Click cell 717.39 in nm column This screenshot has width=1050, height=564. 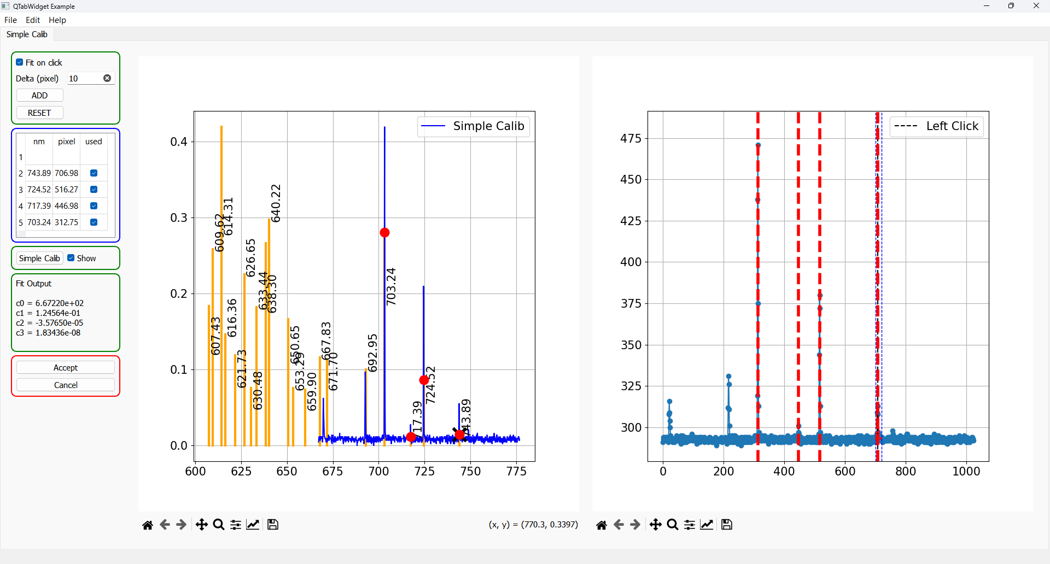(39, 206)
